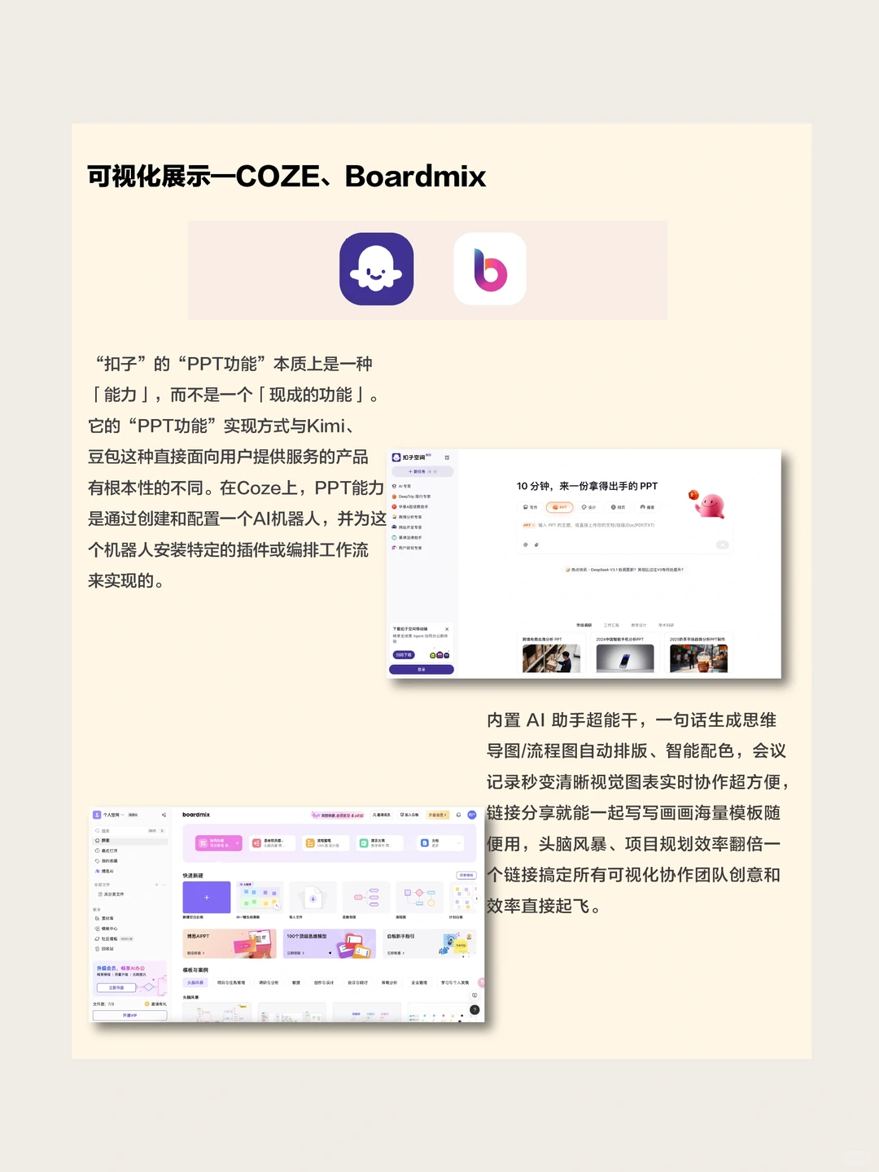Select 用户研究专家 in Coze sidebar
Image resolution: width=879 pixels, height=1172 pixels.
pyautogui.click(x=407, y=548)
